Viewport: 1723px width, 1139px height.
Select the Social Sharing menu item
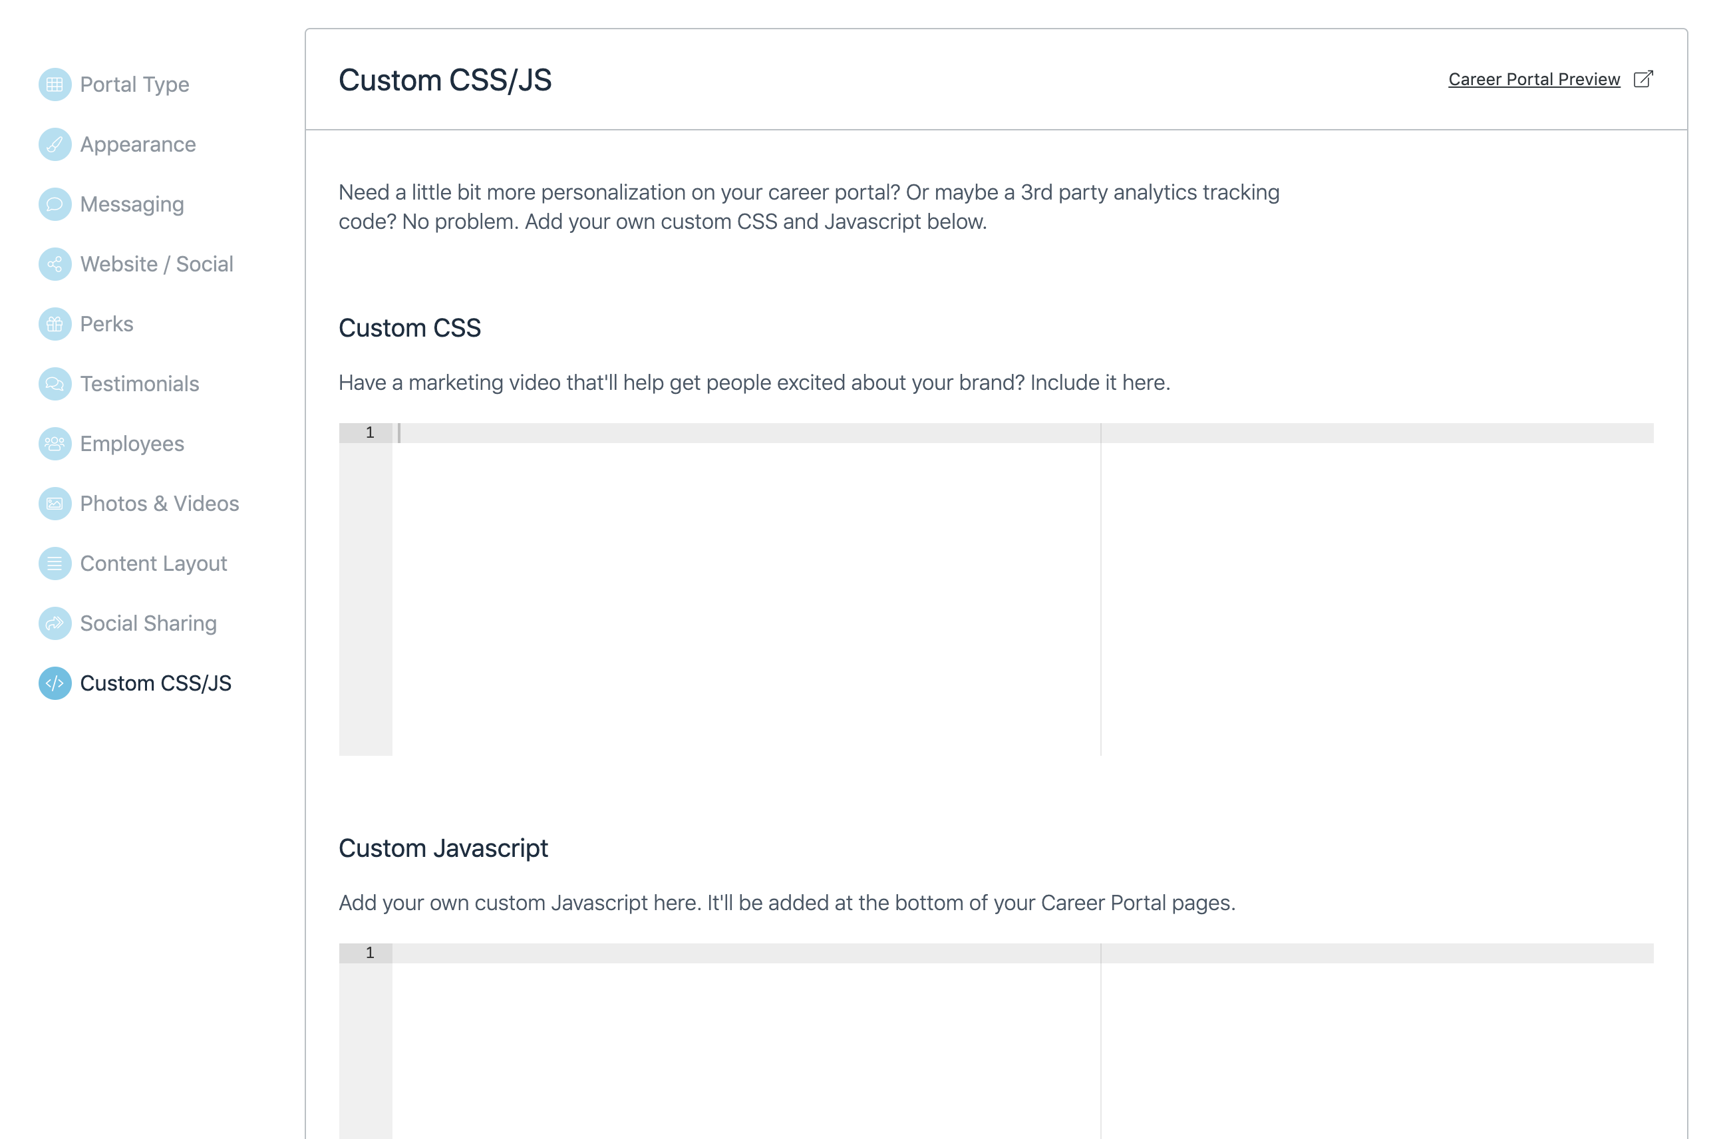click(x=148, y=623)
